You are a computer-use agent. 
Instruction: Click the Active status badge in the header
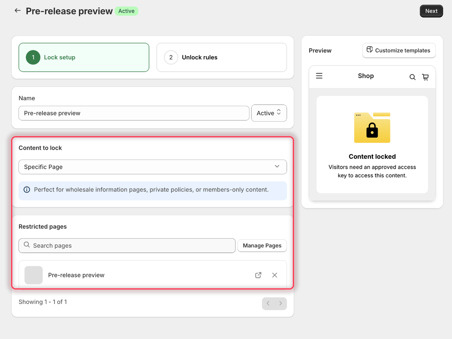pos(126,11)
